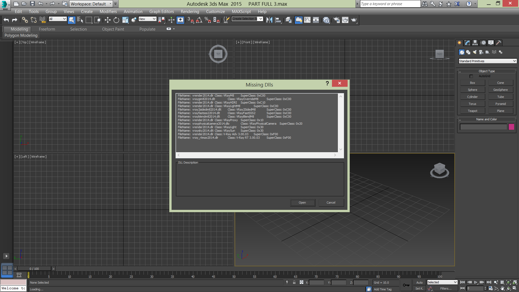Open Select by Name tool
519x292 pixels.
80,20
